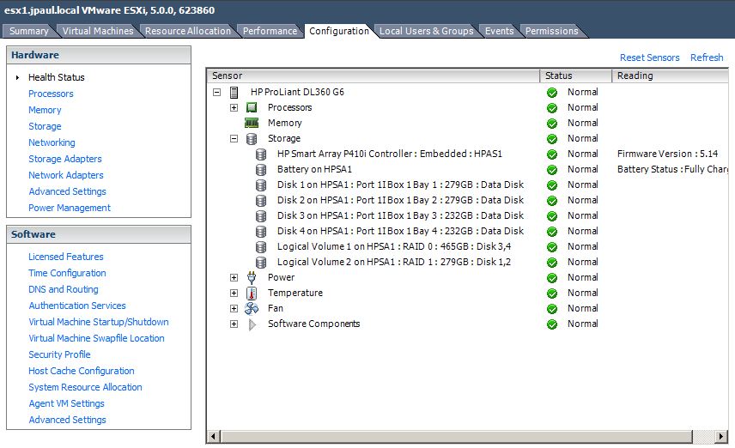Image resolution: width=735 pixels, height=448 pixels.
Task: Collapse the Storage sensor node
Action: pyautogui.click(x=234, y=139)
